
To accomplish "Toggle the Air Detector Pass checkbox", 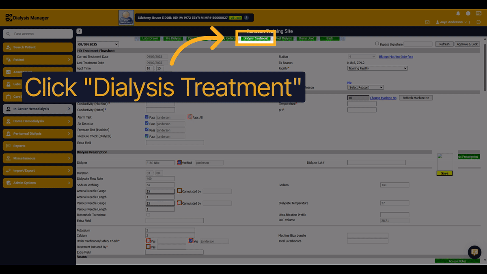I will pos(147,123).
